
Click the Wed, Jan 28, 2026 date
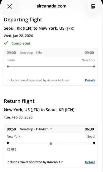18,36
